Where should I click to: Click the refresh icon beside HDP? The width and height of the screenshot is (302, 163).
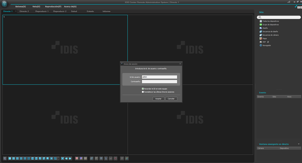tap(268, 42)
